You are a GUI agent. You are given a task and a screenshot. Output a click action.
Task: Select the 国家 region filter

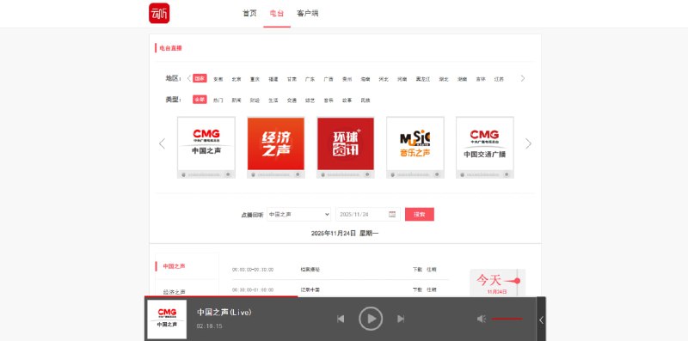tap(200, 78)
